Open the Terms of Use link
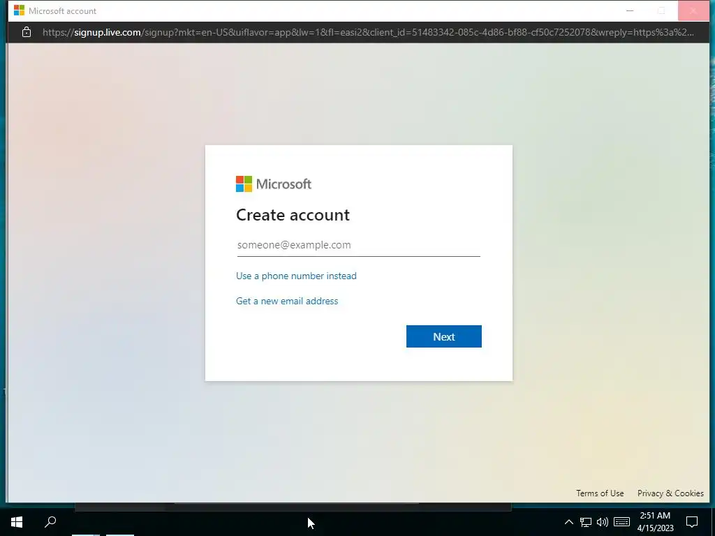 tap(600, 493)
